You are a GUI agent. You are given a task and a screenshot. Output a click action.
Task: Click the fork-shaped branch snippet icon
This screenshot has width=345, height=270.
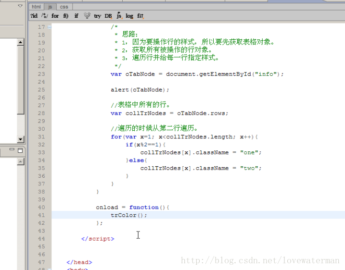click(x=87, y=15)
